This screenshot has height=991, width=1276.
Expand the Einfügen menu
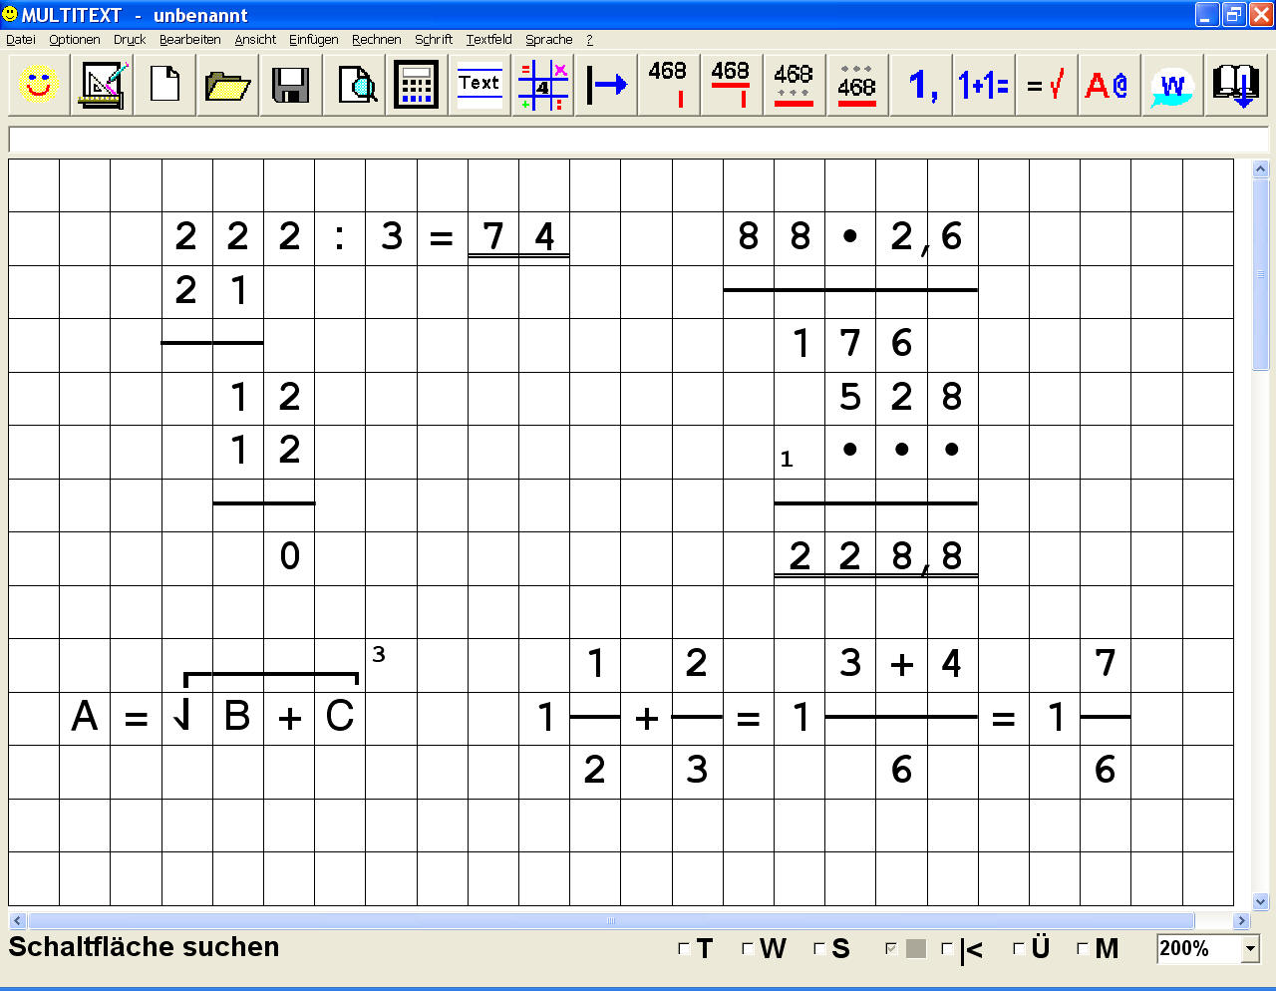point(313,40)
